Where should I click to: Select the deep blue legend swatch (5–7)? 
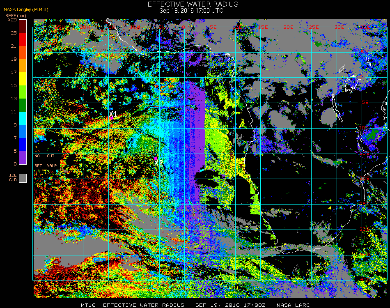pos(23,145)
